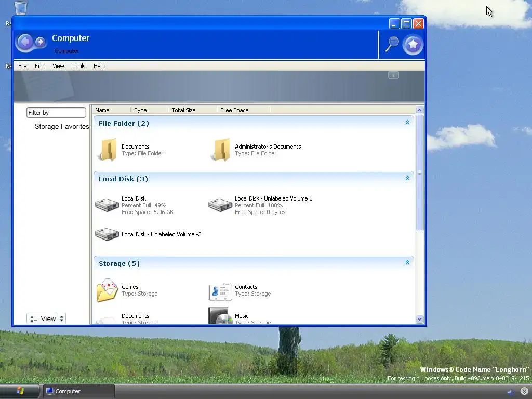
Task: Expand the system tray chevron button
Action: click(524, 391)
